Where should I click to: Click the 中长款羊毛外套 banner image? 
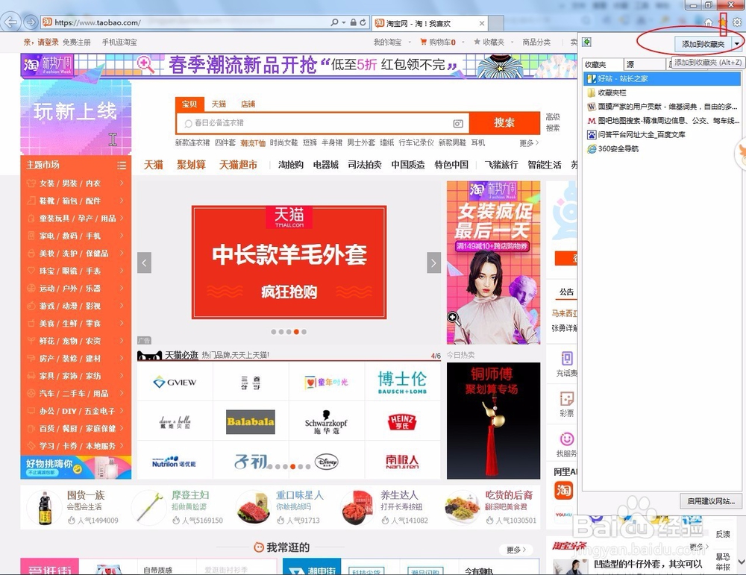(289, 262)
